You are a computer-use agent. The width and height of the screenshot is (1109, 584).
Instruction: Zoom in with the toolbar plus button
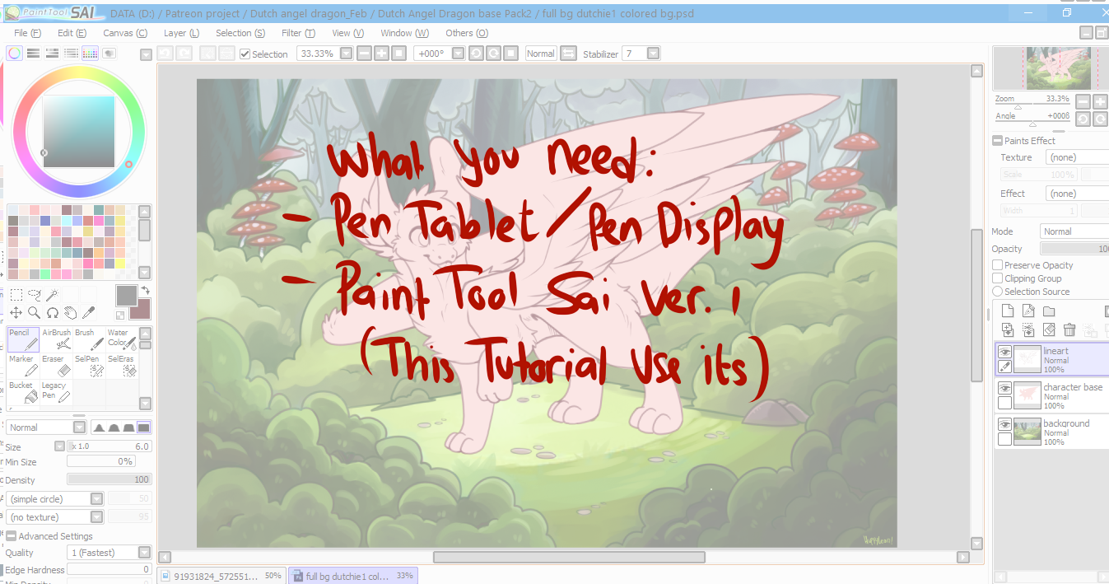tap(381, 54)
